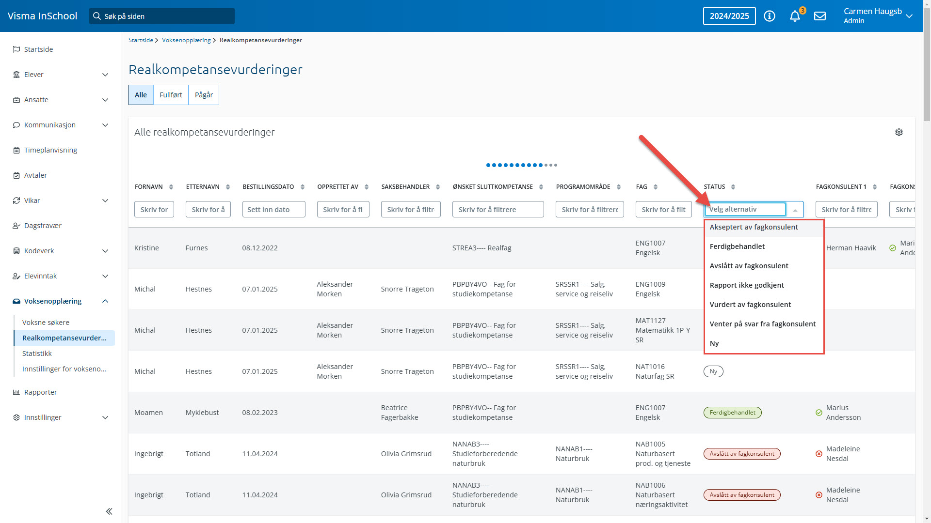Expand the Vikar menu chevron
Viewport: 931px width, 523px height.
[105, 200]
